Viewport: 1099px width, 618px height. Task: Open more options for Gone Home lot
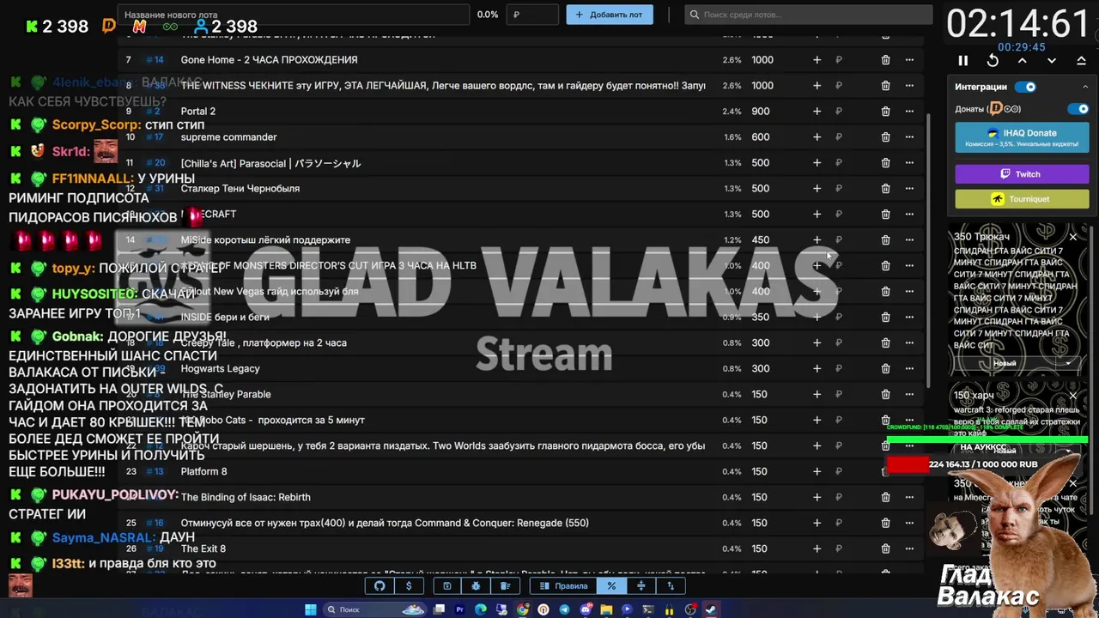909,60
